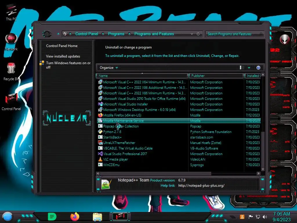
Task: Launch Firefox from the taskbar
Action: 75,217
